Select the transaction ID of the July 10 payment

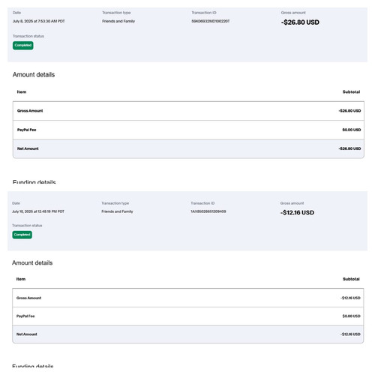click(x=208, y=211)
